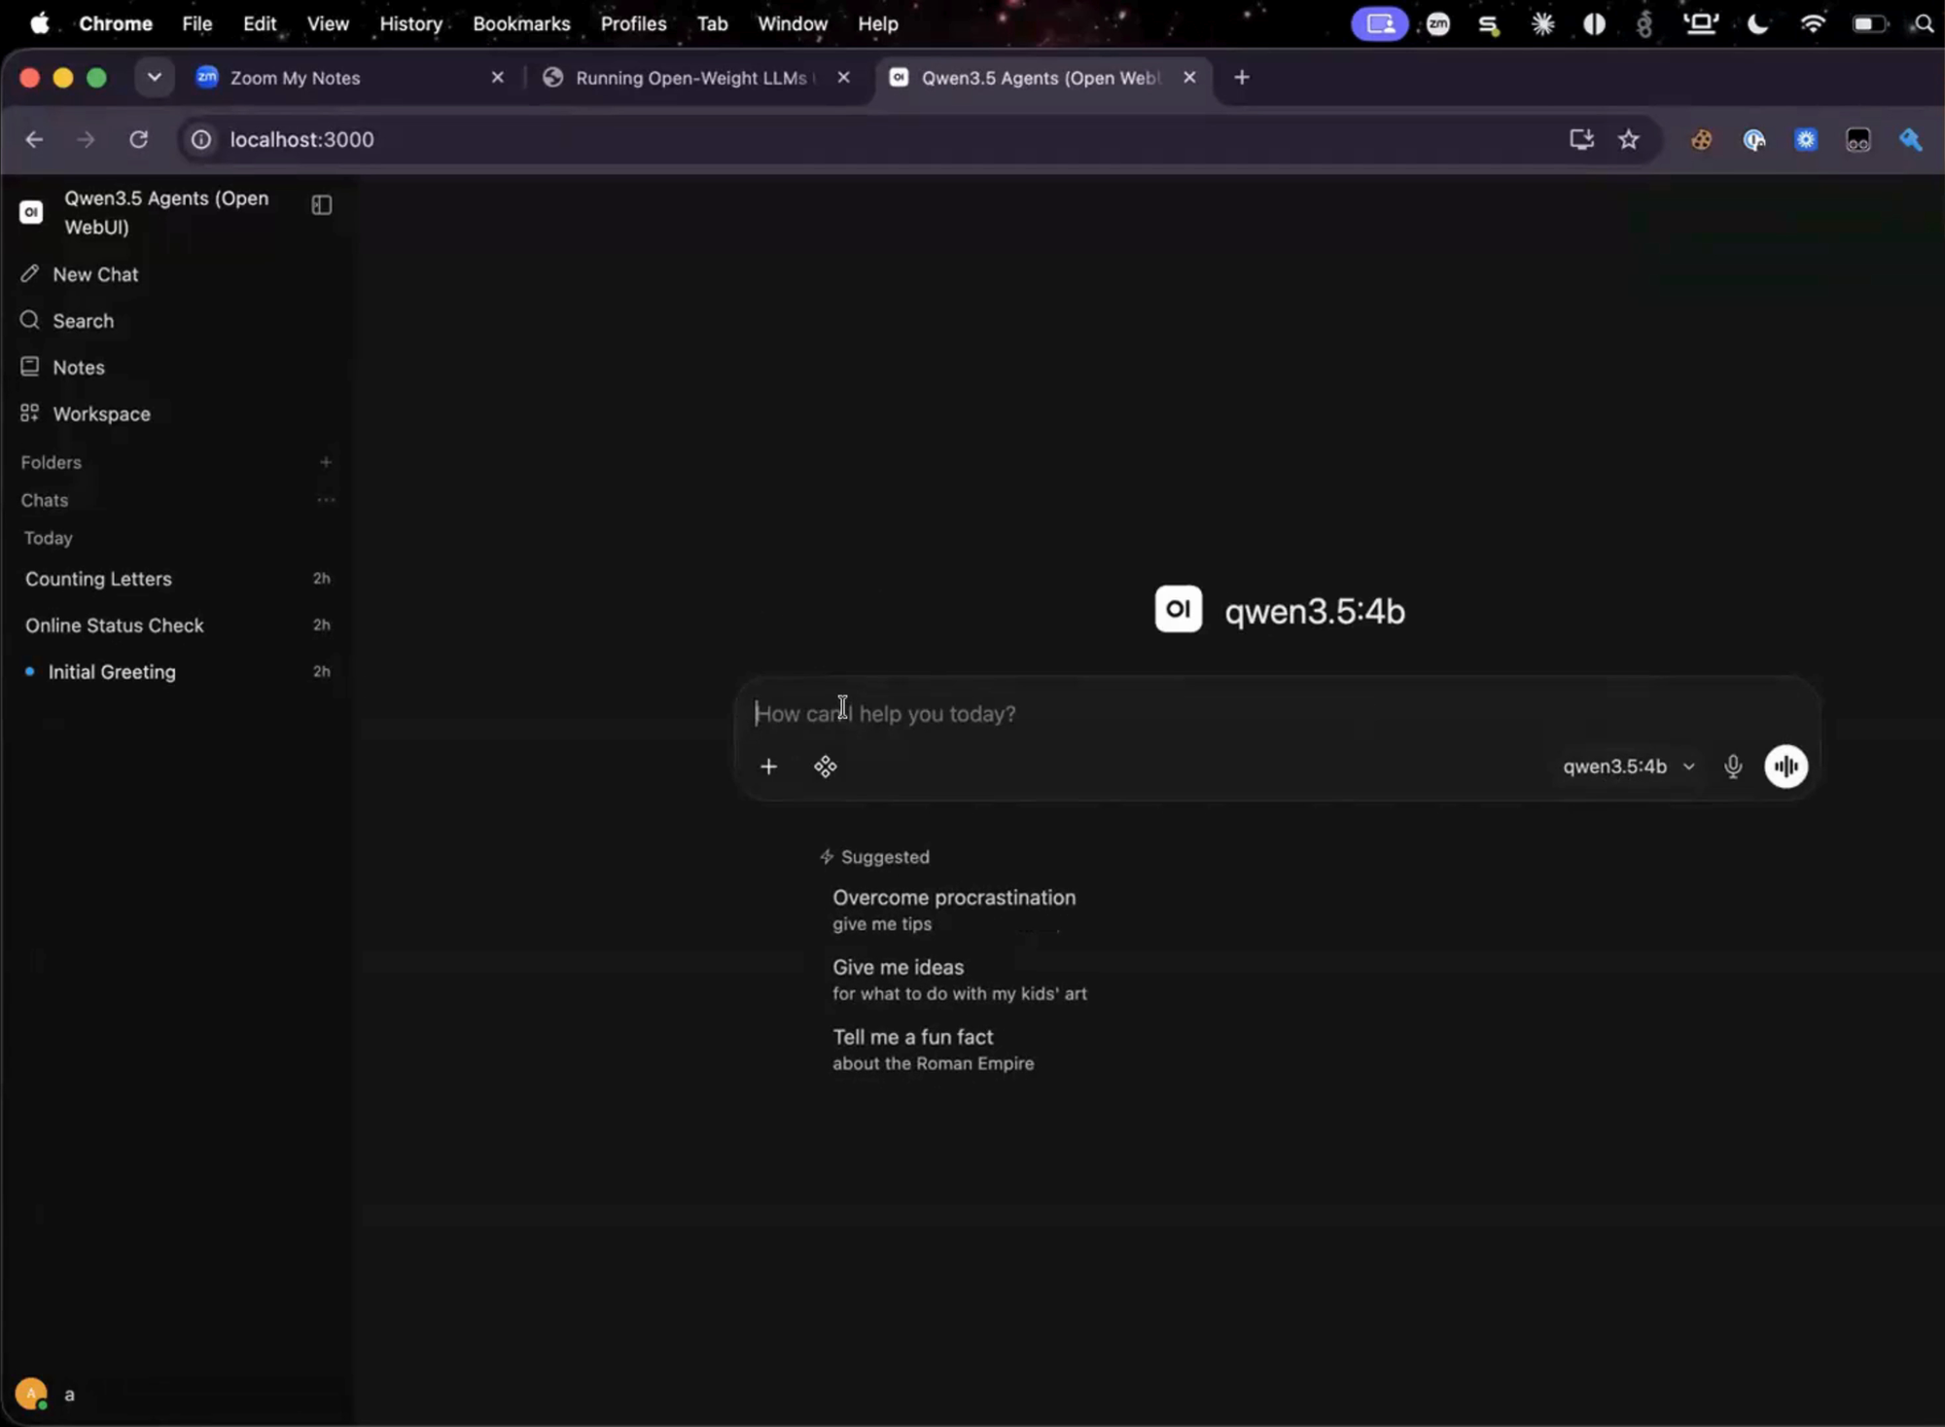Open a new browser tab
Screen dimensions: 1945x1427
click(1242, 78)
